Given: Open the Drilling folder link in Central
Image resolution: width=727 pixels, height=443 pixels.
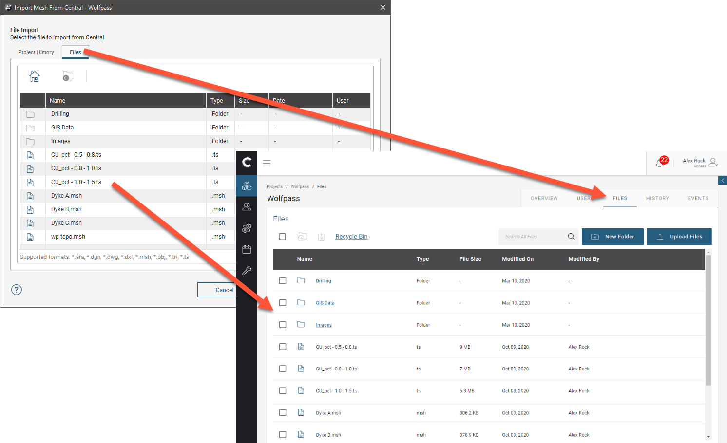Looking at the screenshot, I should (x=323, y=281).
